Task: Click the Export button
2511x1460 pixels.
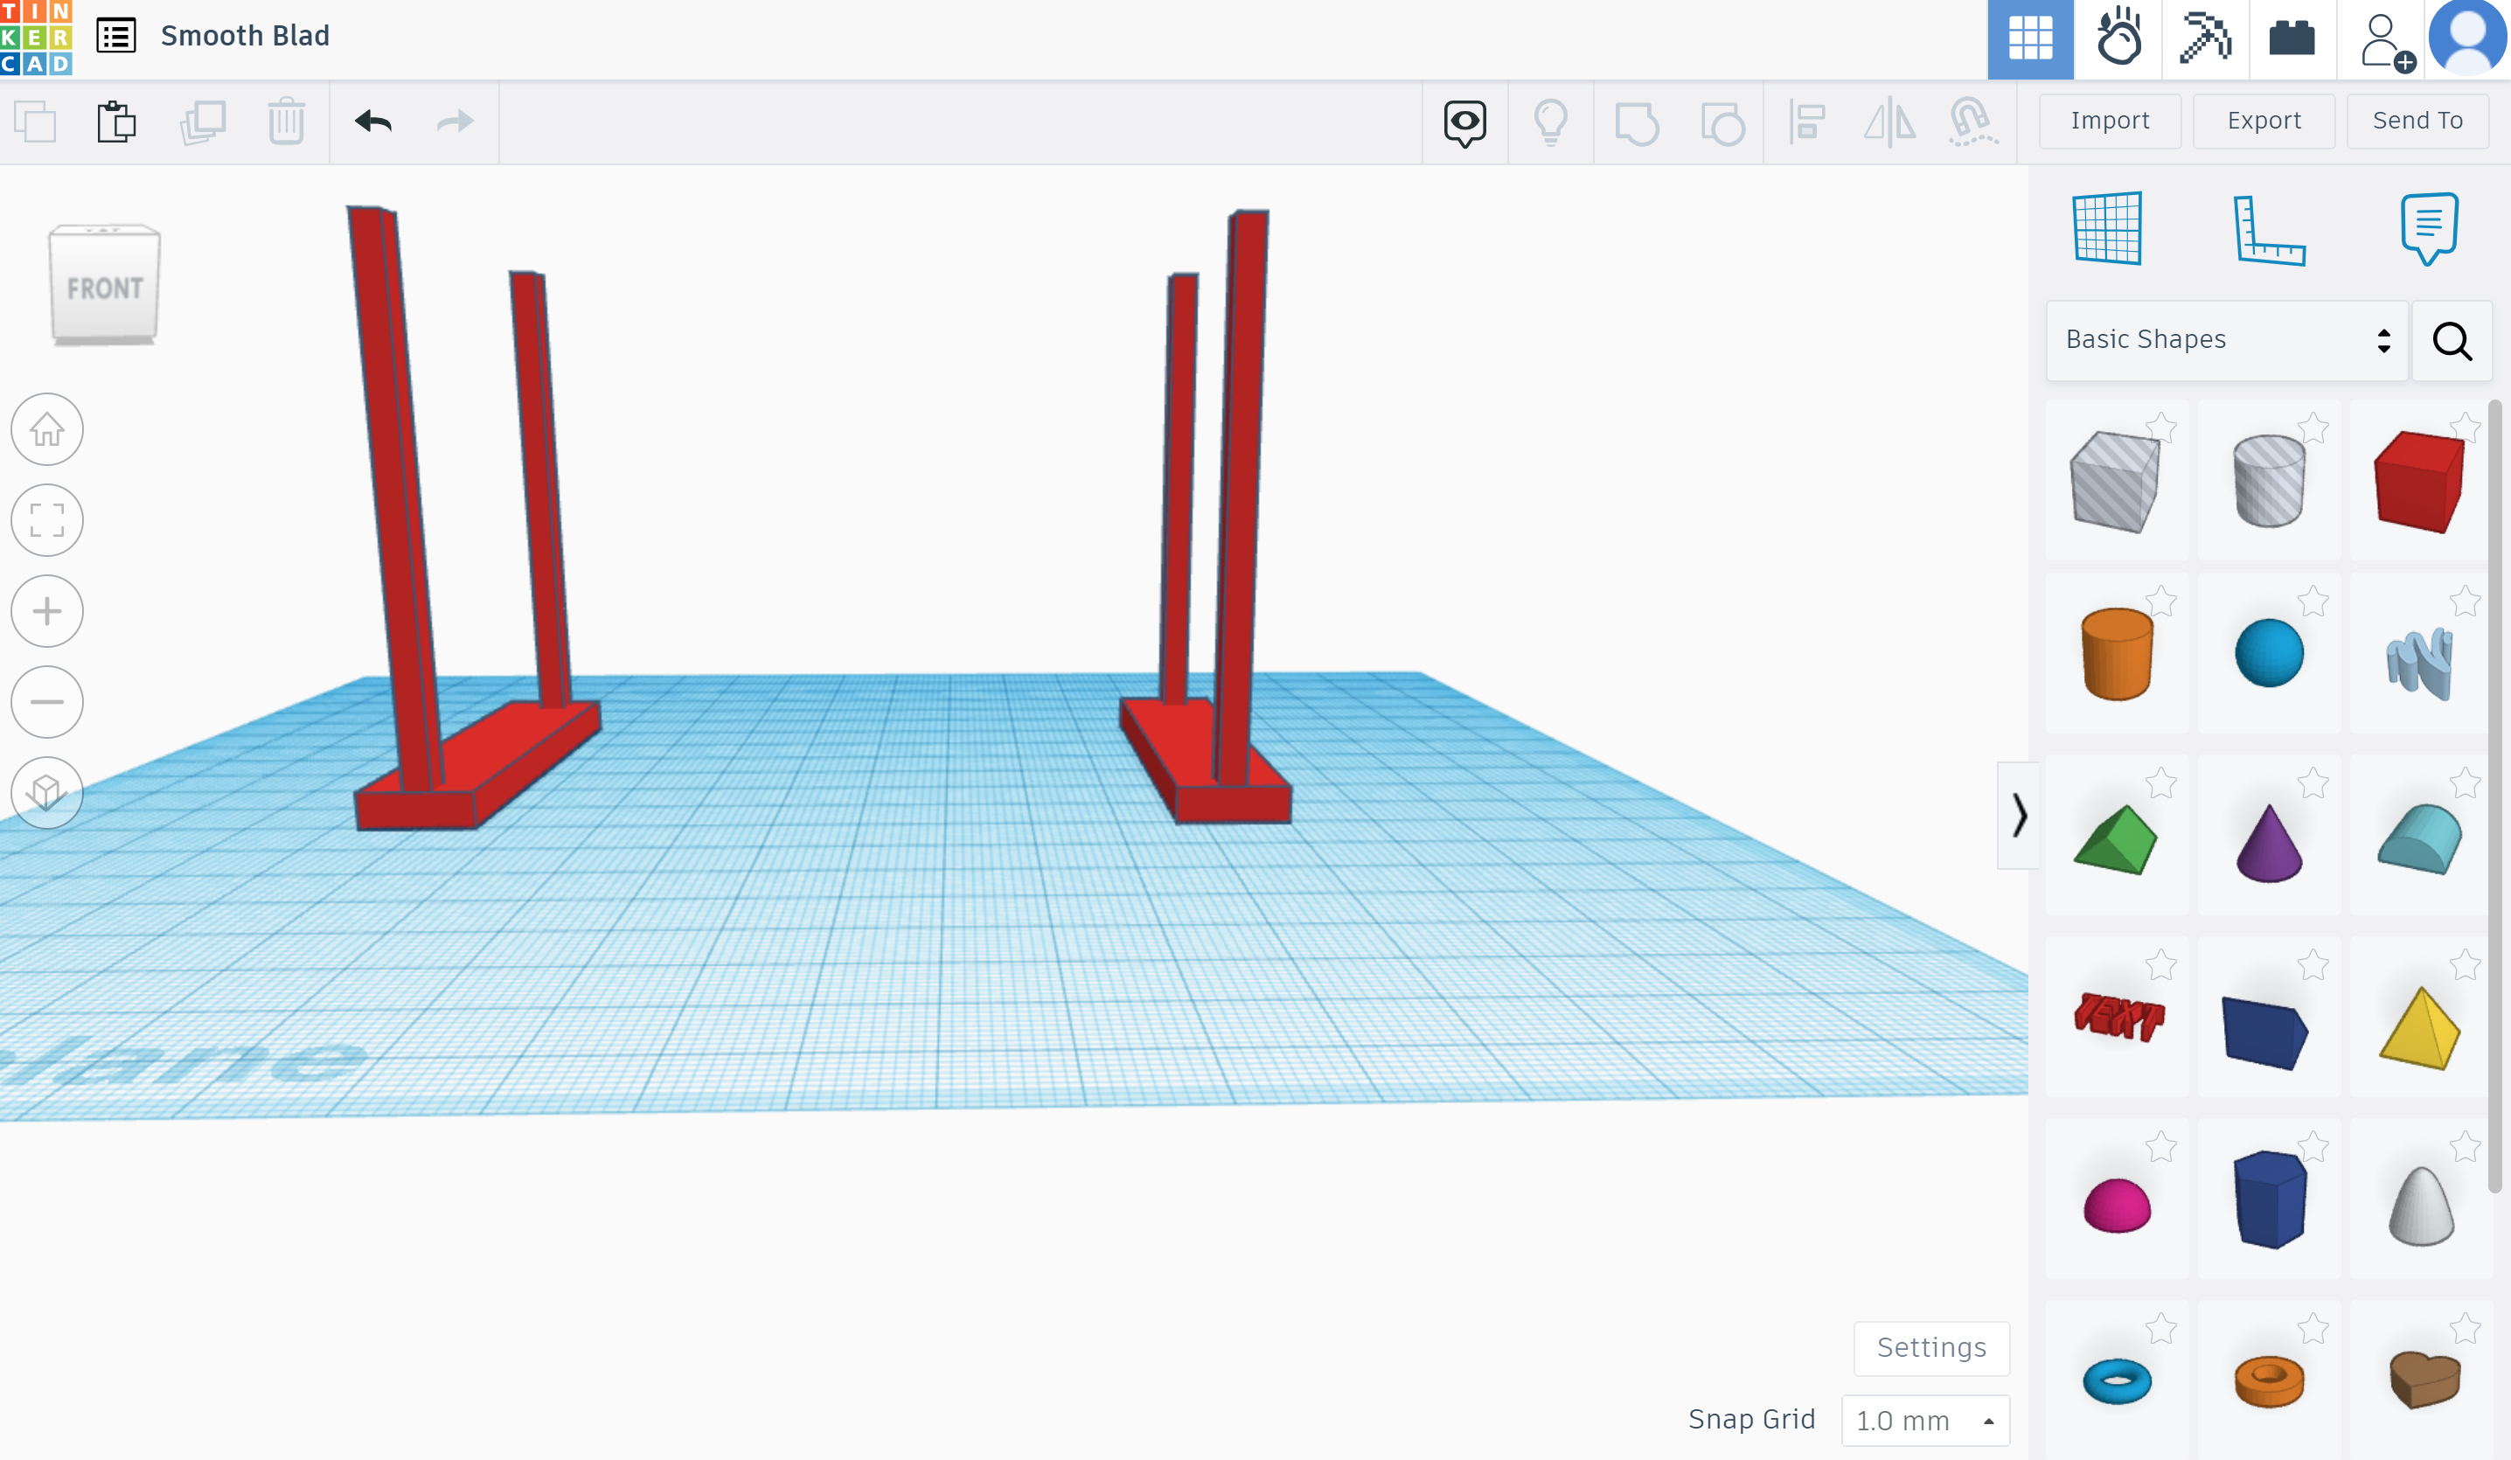Action: tap(2263, 121)
